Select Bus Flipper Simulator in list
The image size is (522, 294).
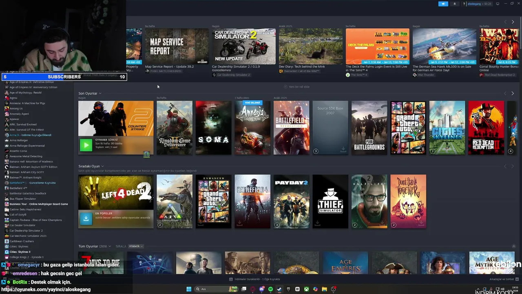(x=23, y=199)
